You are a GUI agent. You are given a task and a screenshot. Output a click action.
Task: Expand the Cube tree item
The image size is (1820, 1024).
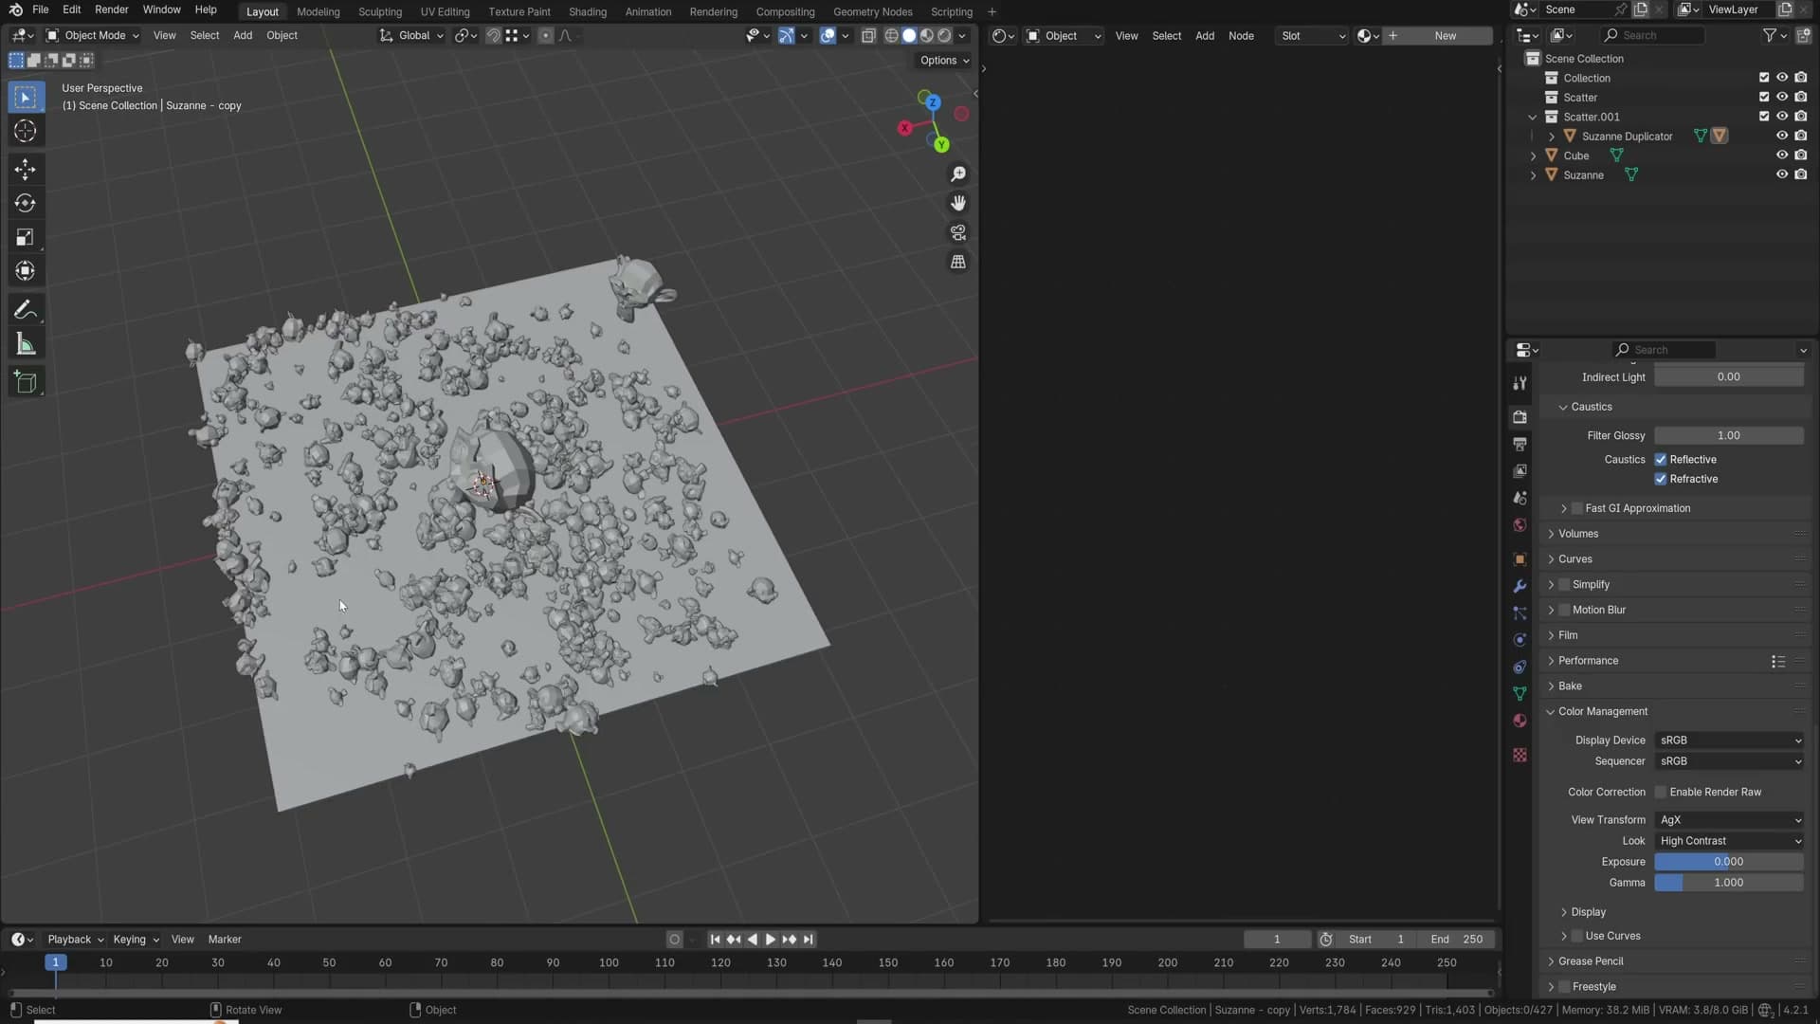click(1533, 155)
